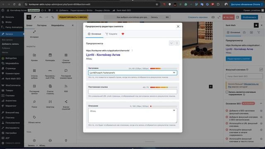This screenshot has width=265, height=149.
Task: Open the Медиафайлы tab in inserter
Action: point(58,25)
